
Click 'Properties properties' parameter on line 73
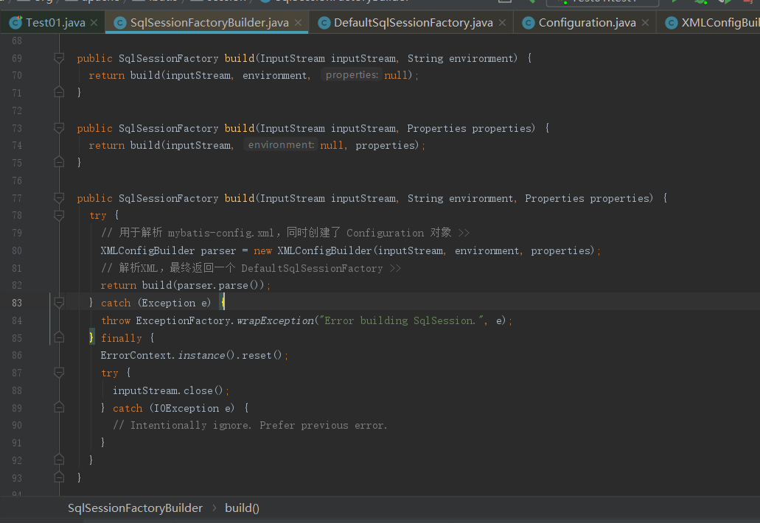[470, 128]
